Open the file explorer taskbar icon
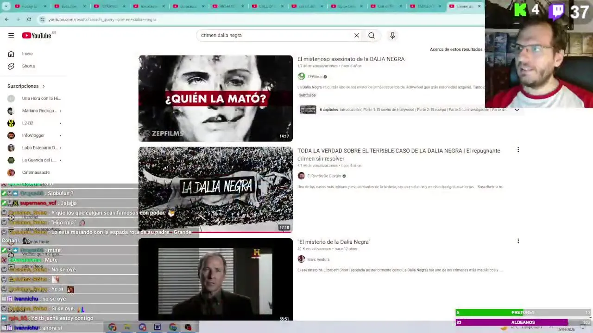This screenshot has height=333, width=593. [127, 327]
